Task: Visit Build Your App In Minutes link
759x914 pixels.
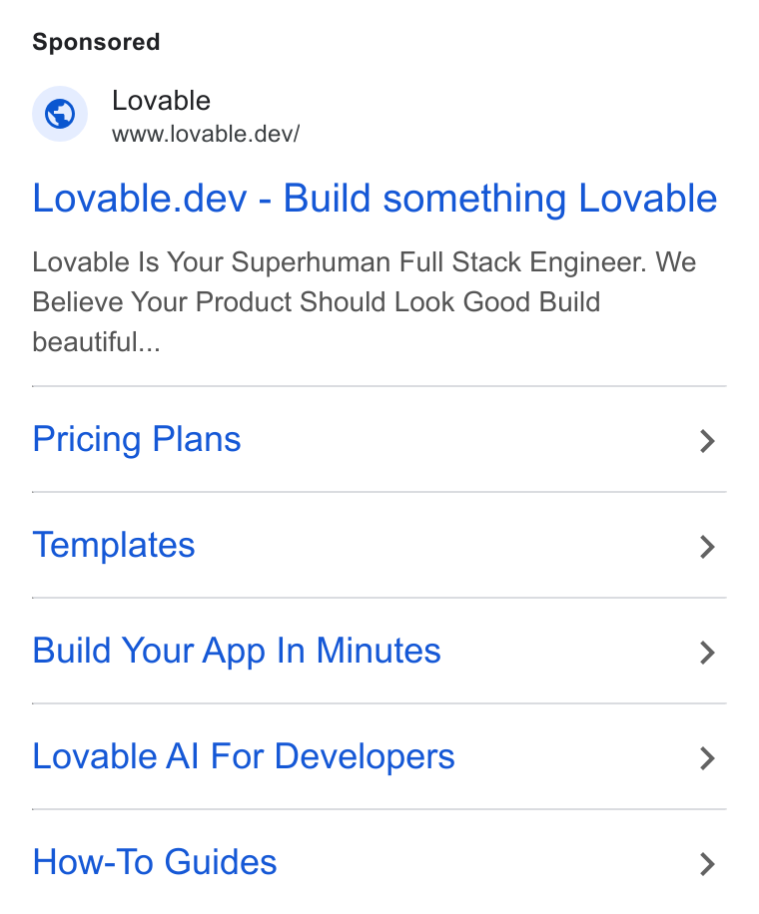Action: point(237,652)
